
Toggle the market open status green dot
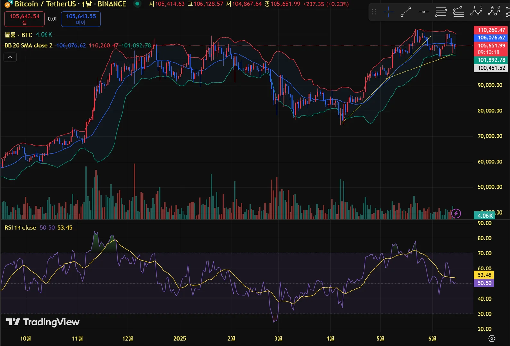tap(137, 4)
